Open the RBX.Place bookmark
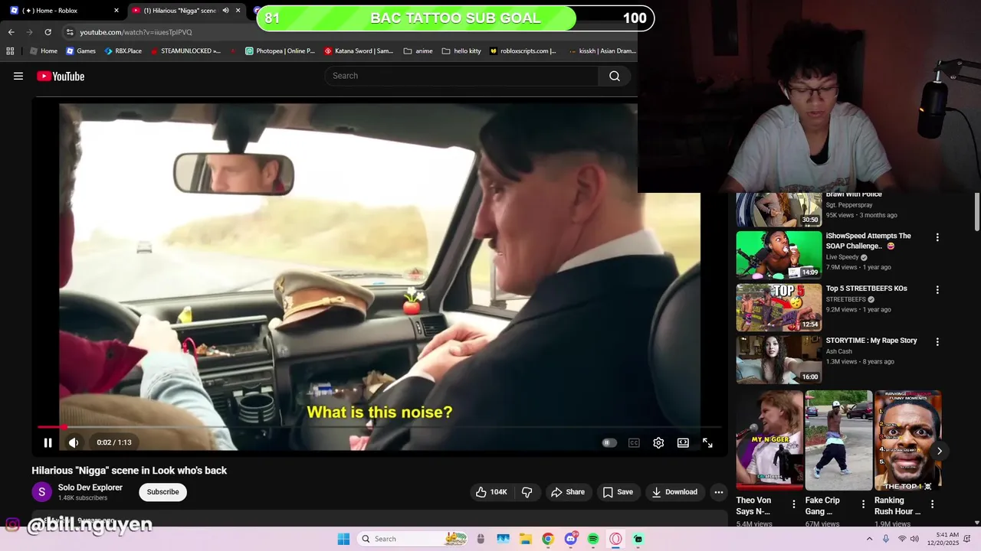The height and width of the screenshot is (551, 981). pyautogui.click(x=123, y=51)
